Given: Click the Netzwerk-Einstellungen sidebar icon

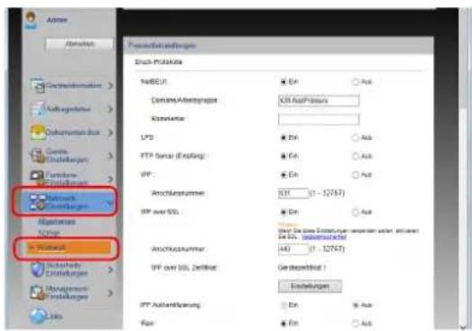Looking at the screenshot, I should coord(37,202).
